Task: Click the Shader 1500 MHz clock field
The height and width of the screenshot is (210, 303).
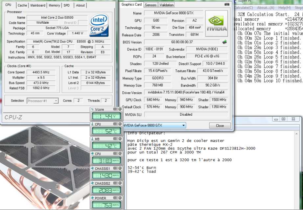Action: pyautogui.click(x=219, y=100)
